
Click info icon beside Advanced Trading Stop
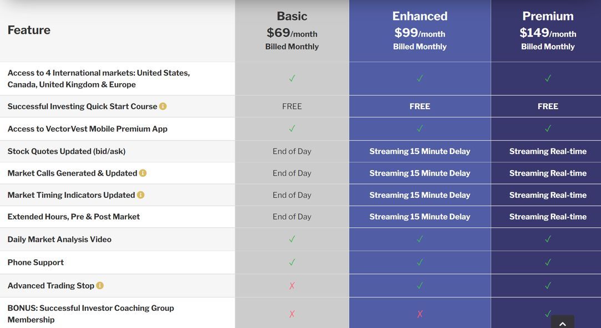coord(100,286)
